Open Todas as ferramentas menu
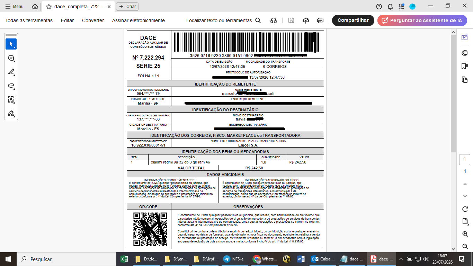The image size is (473, 266). 29,20
